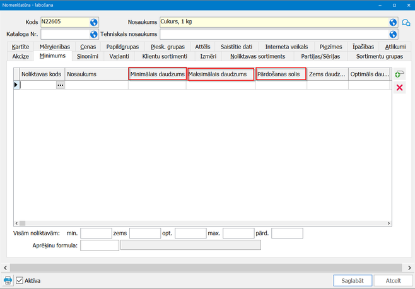Image resolution: width=415 pixels, height=289 pixels.
Task: Open warehouse code lookup ellipsis button
Action: 61,85
